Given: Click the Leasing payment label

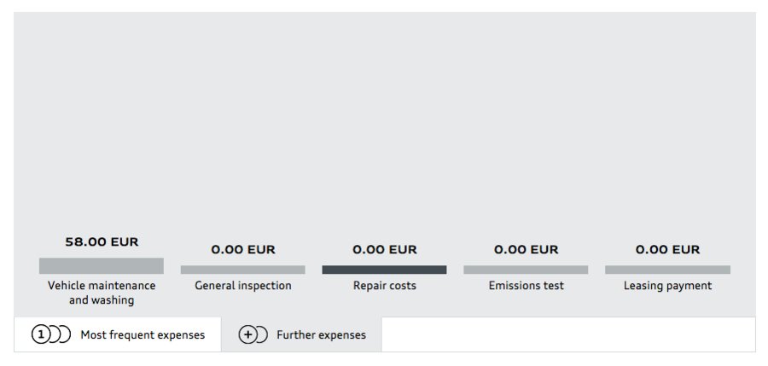Looking at the screenshot, I should 667,285.
